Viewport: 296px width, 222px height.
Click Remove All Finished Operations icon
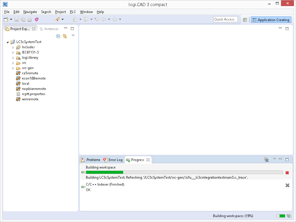[266, 160]
